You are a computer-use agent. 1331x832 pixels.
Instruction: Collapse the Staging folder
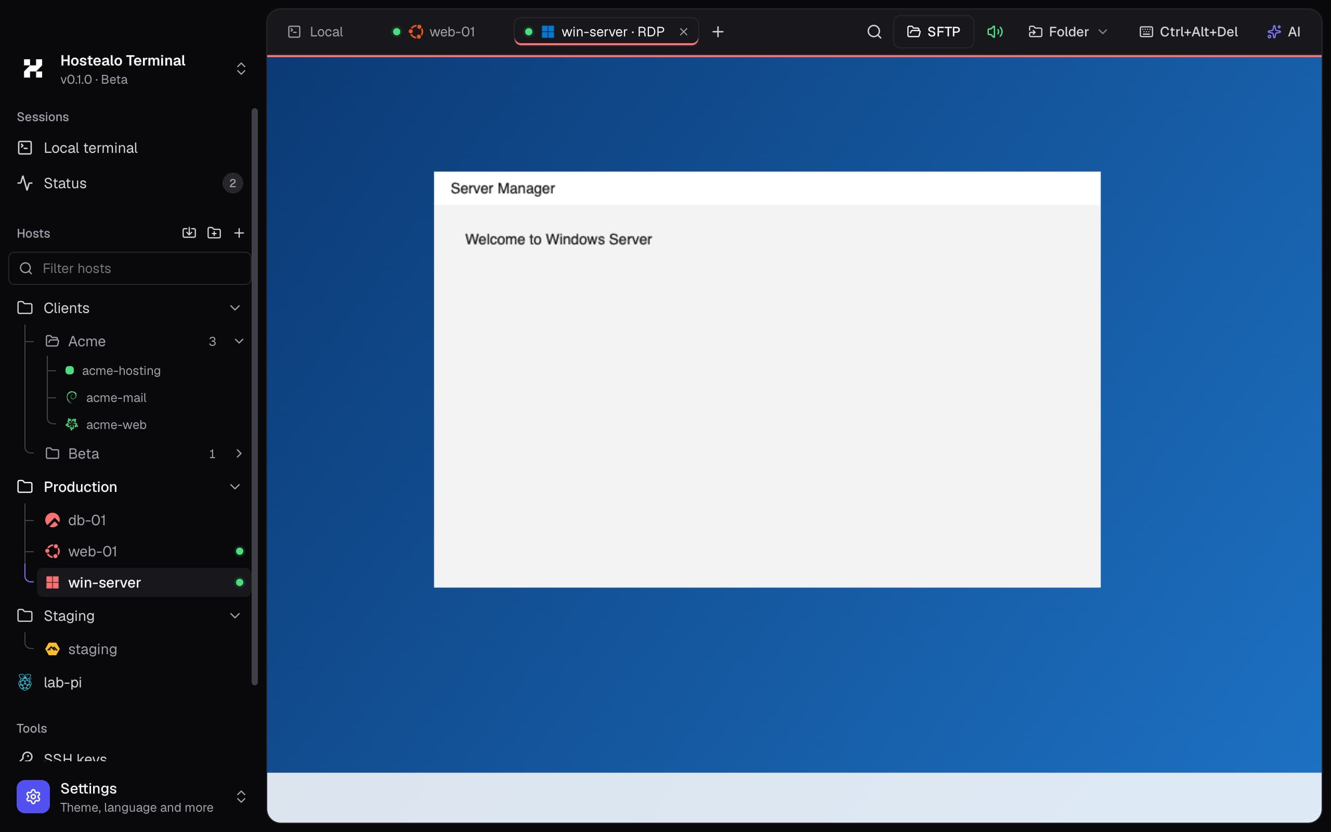(235, 615)
